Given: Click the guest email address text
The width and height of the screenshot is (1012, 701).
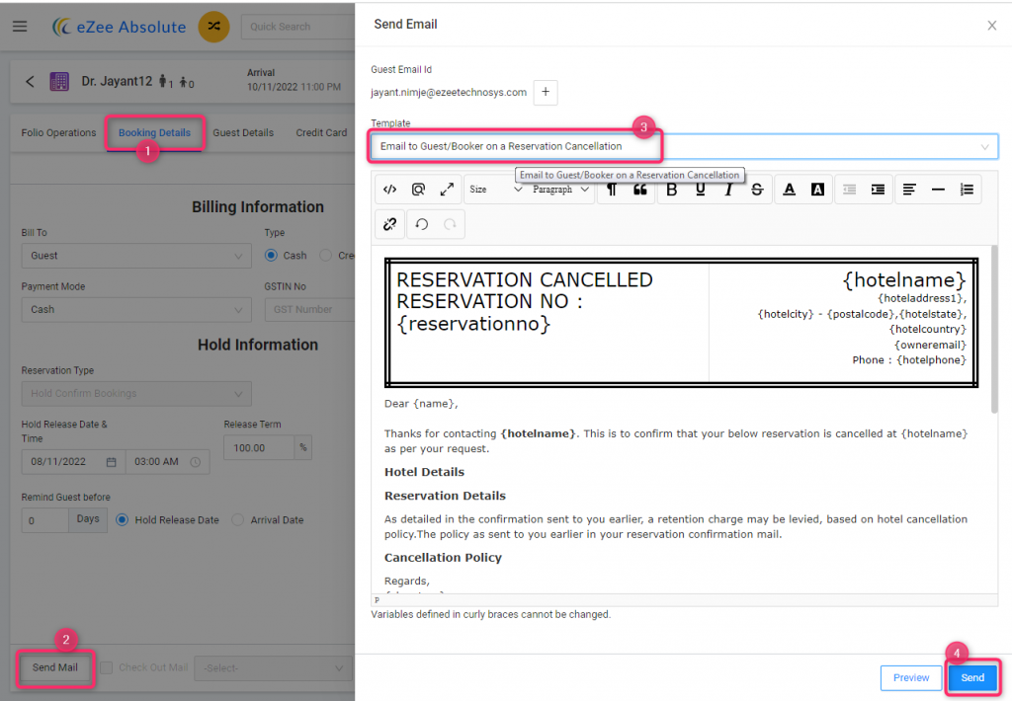Looking at the screenshot, I should [449, 92].
